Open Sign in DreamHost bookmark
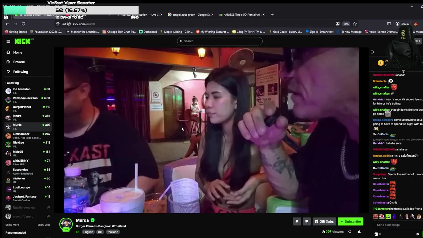423x238 pixels. (x=320, y=32)
